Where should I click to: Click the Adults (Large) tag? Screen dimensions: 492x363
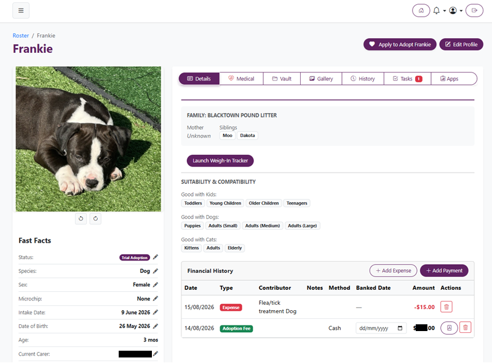(x=302, y=225)
